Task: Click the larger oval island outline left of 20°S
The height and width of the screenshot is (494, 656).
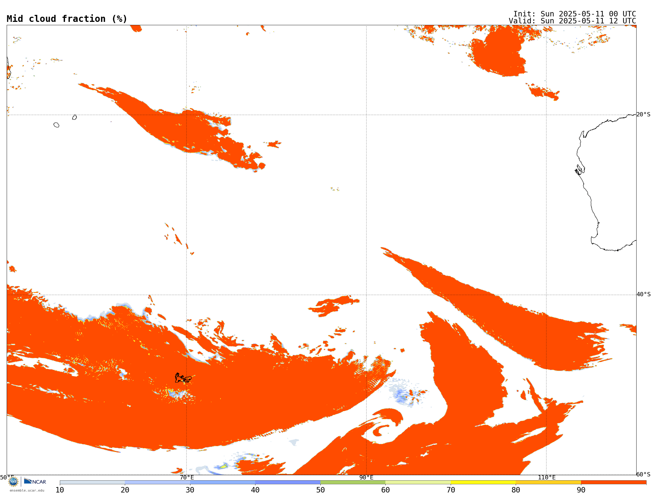Action: (x=56, y=125)
